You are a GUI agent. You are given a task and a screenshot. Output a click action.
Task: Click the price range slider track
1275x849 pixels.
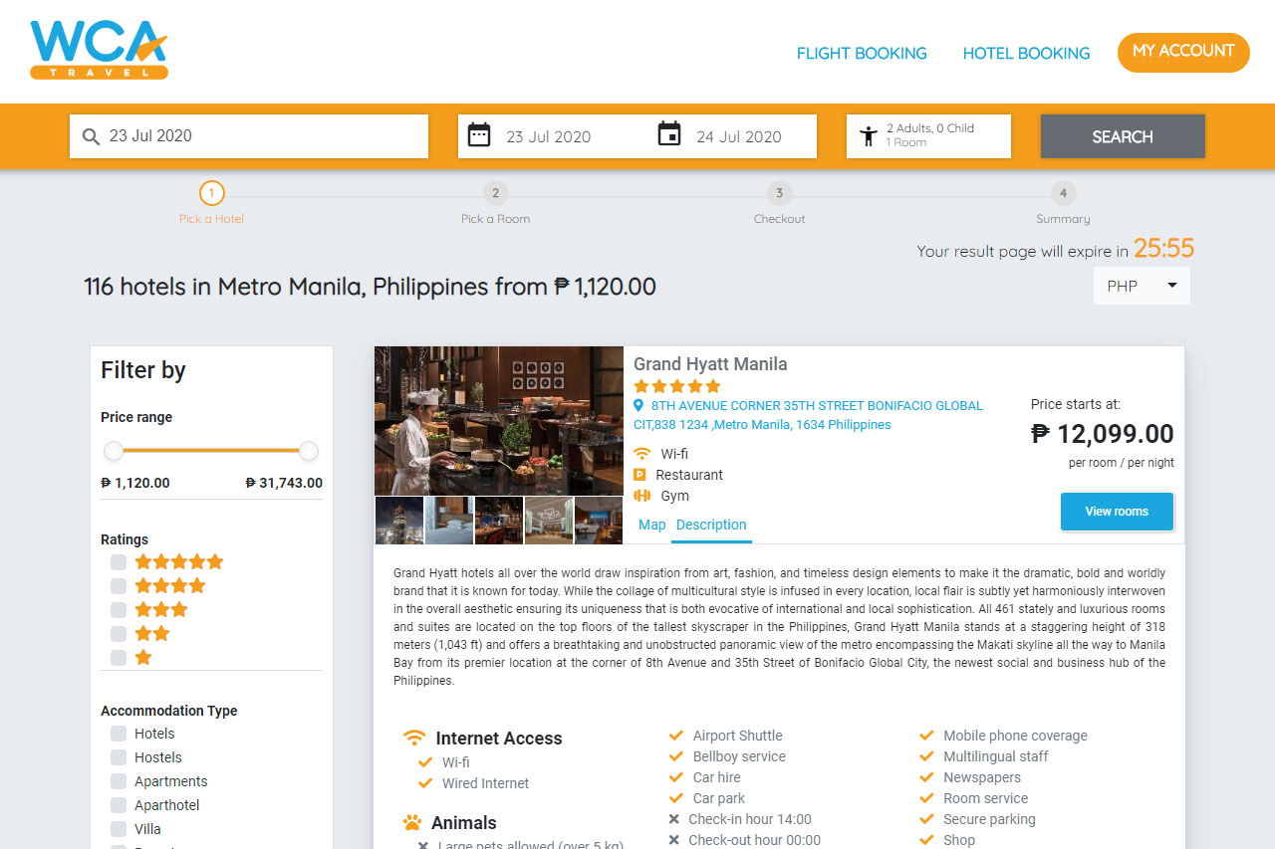point(211,451)
